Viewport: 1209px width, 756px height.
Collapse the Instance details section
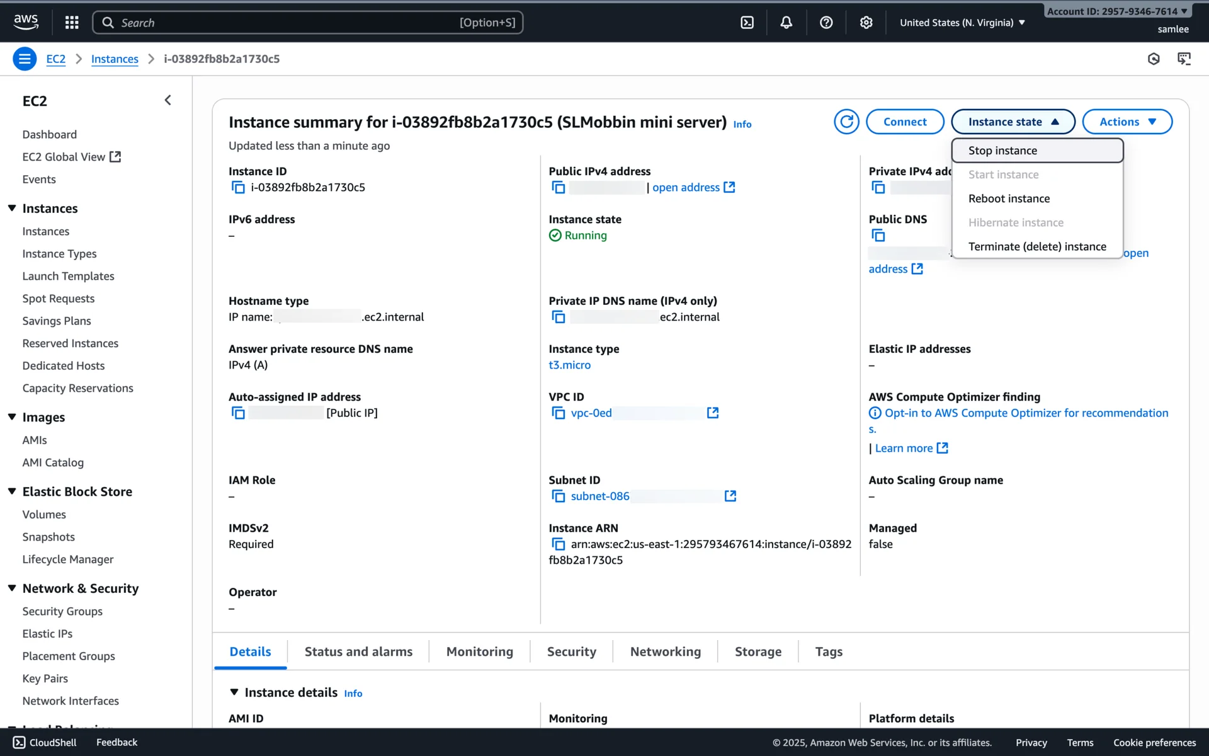234,692
